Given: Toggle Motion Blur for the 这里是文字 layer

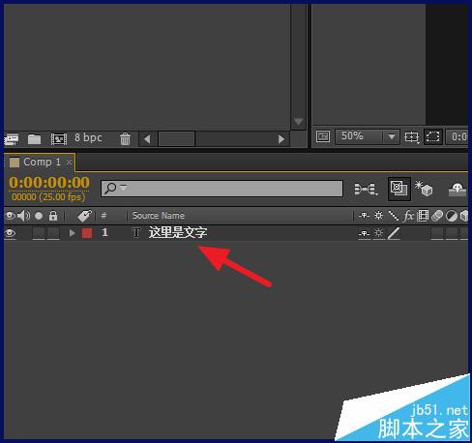Looking at the screenshot, I should coord(437,233).
